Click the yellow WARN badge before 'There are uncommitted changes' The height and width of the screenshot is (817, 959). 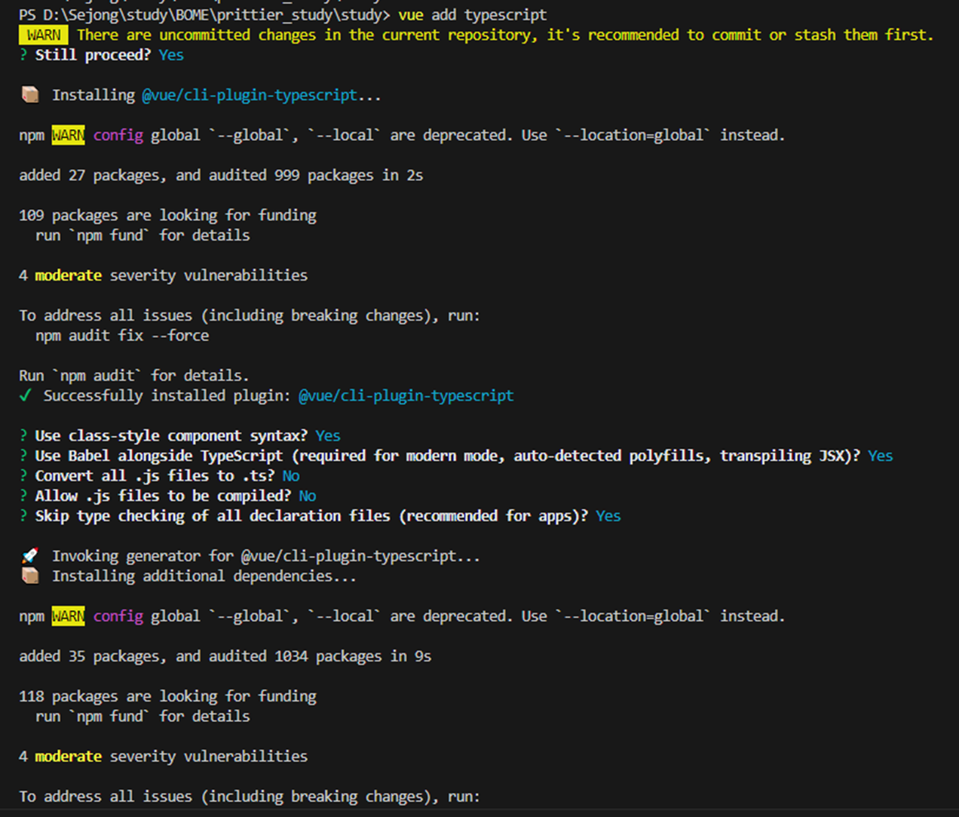tap(44, 35)
